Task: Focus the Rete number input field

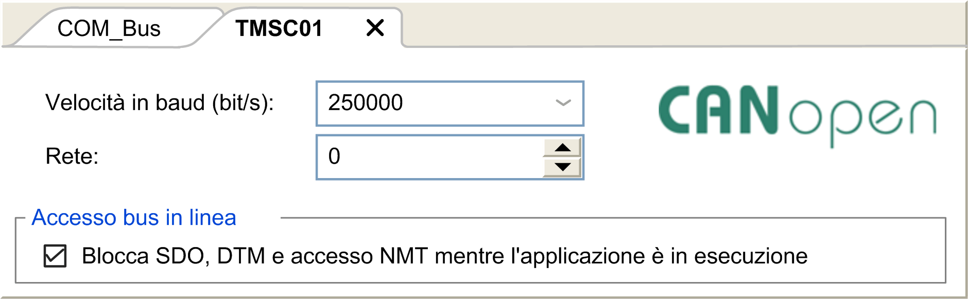Action: (429, 157)
